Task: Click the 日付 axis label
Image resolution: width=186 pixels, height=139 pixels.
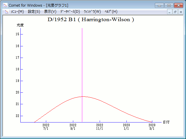Action: click(166, 122)
